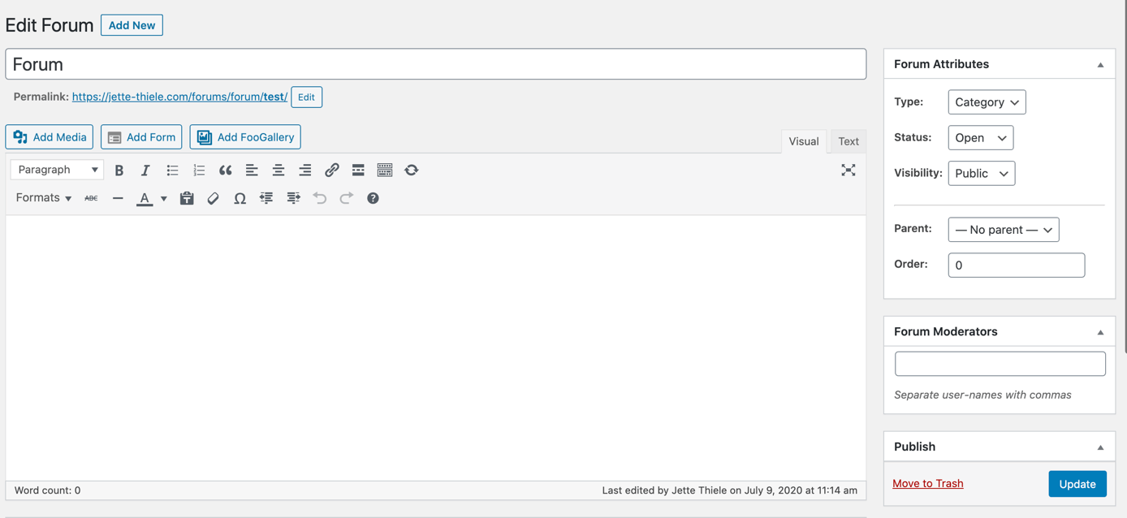Screen dimensions: 1127x518
Task: Open the forum Type dropdown
Action: point(987,102)
